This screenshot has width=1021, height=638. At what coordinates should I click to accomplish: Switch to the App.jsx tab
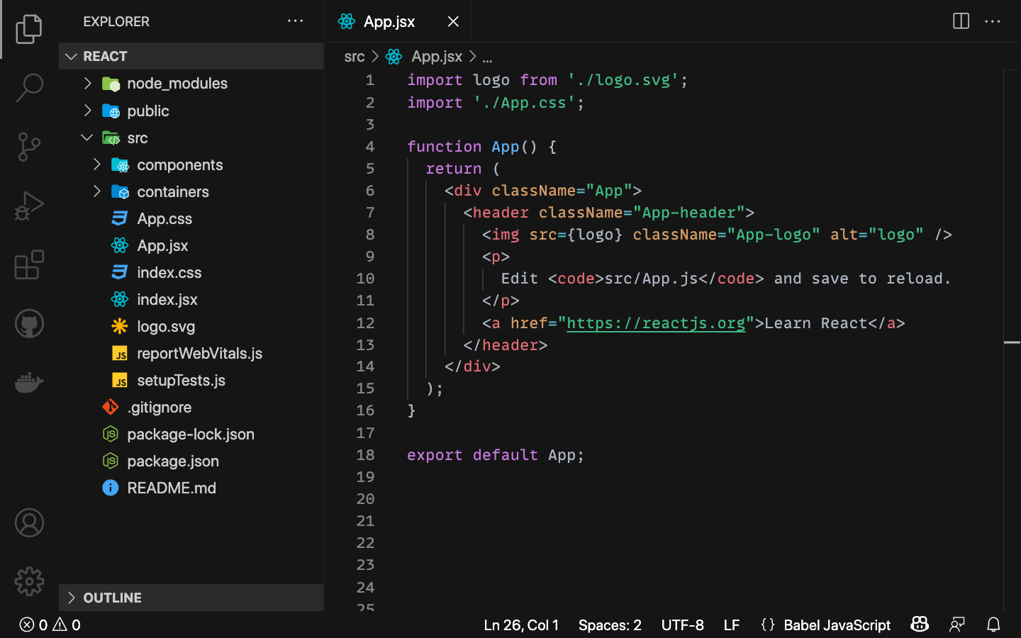click(x=389, y=21)
